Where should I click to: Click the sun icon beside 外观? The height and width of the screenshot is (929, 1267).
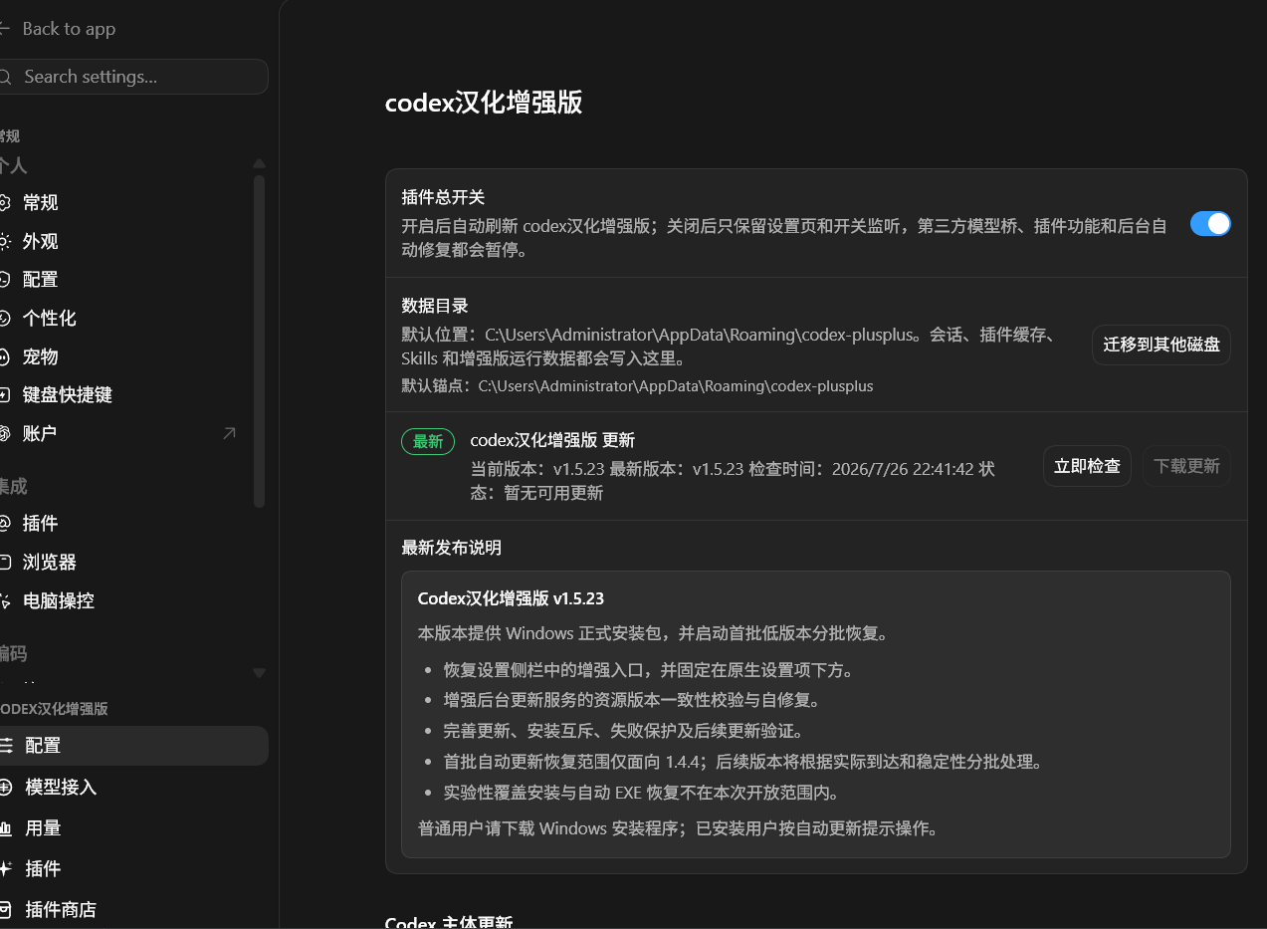5,241
